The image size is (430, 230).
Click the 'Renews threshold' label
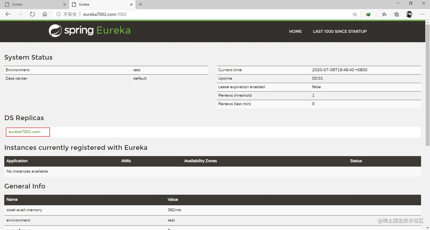[x=235, y=96]
